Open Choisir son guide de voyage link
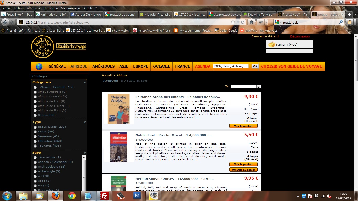 pyautogui.click(x=291, y=66)
